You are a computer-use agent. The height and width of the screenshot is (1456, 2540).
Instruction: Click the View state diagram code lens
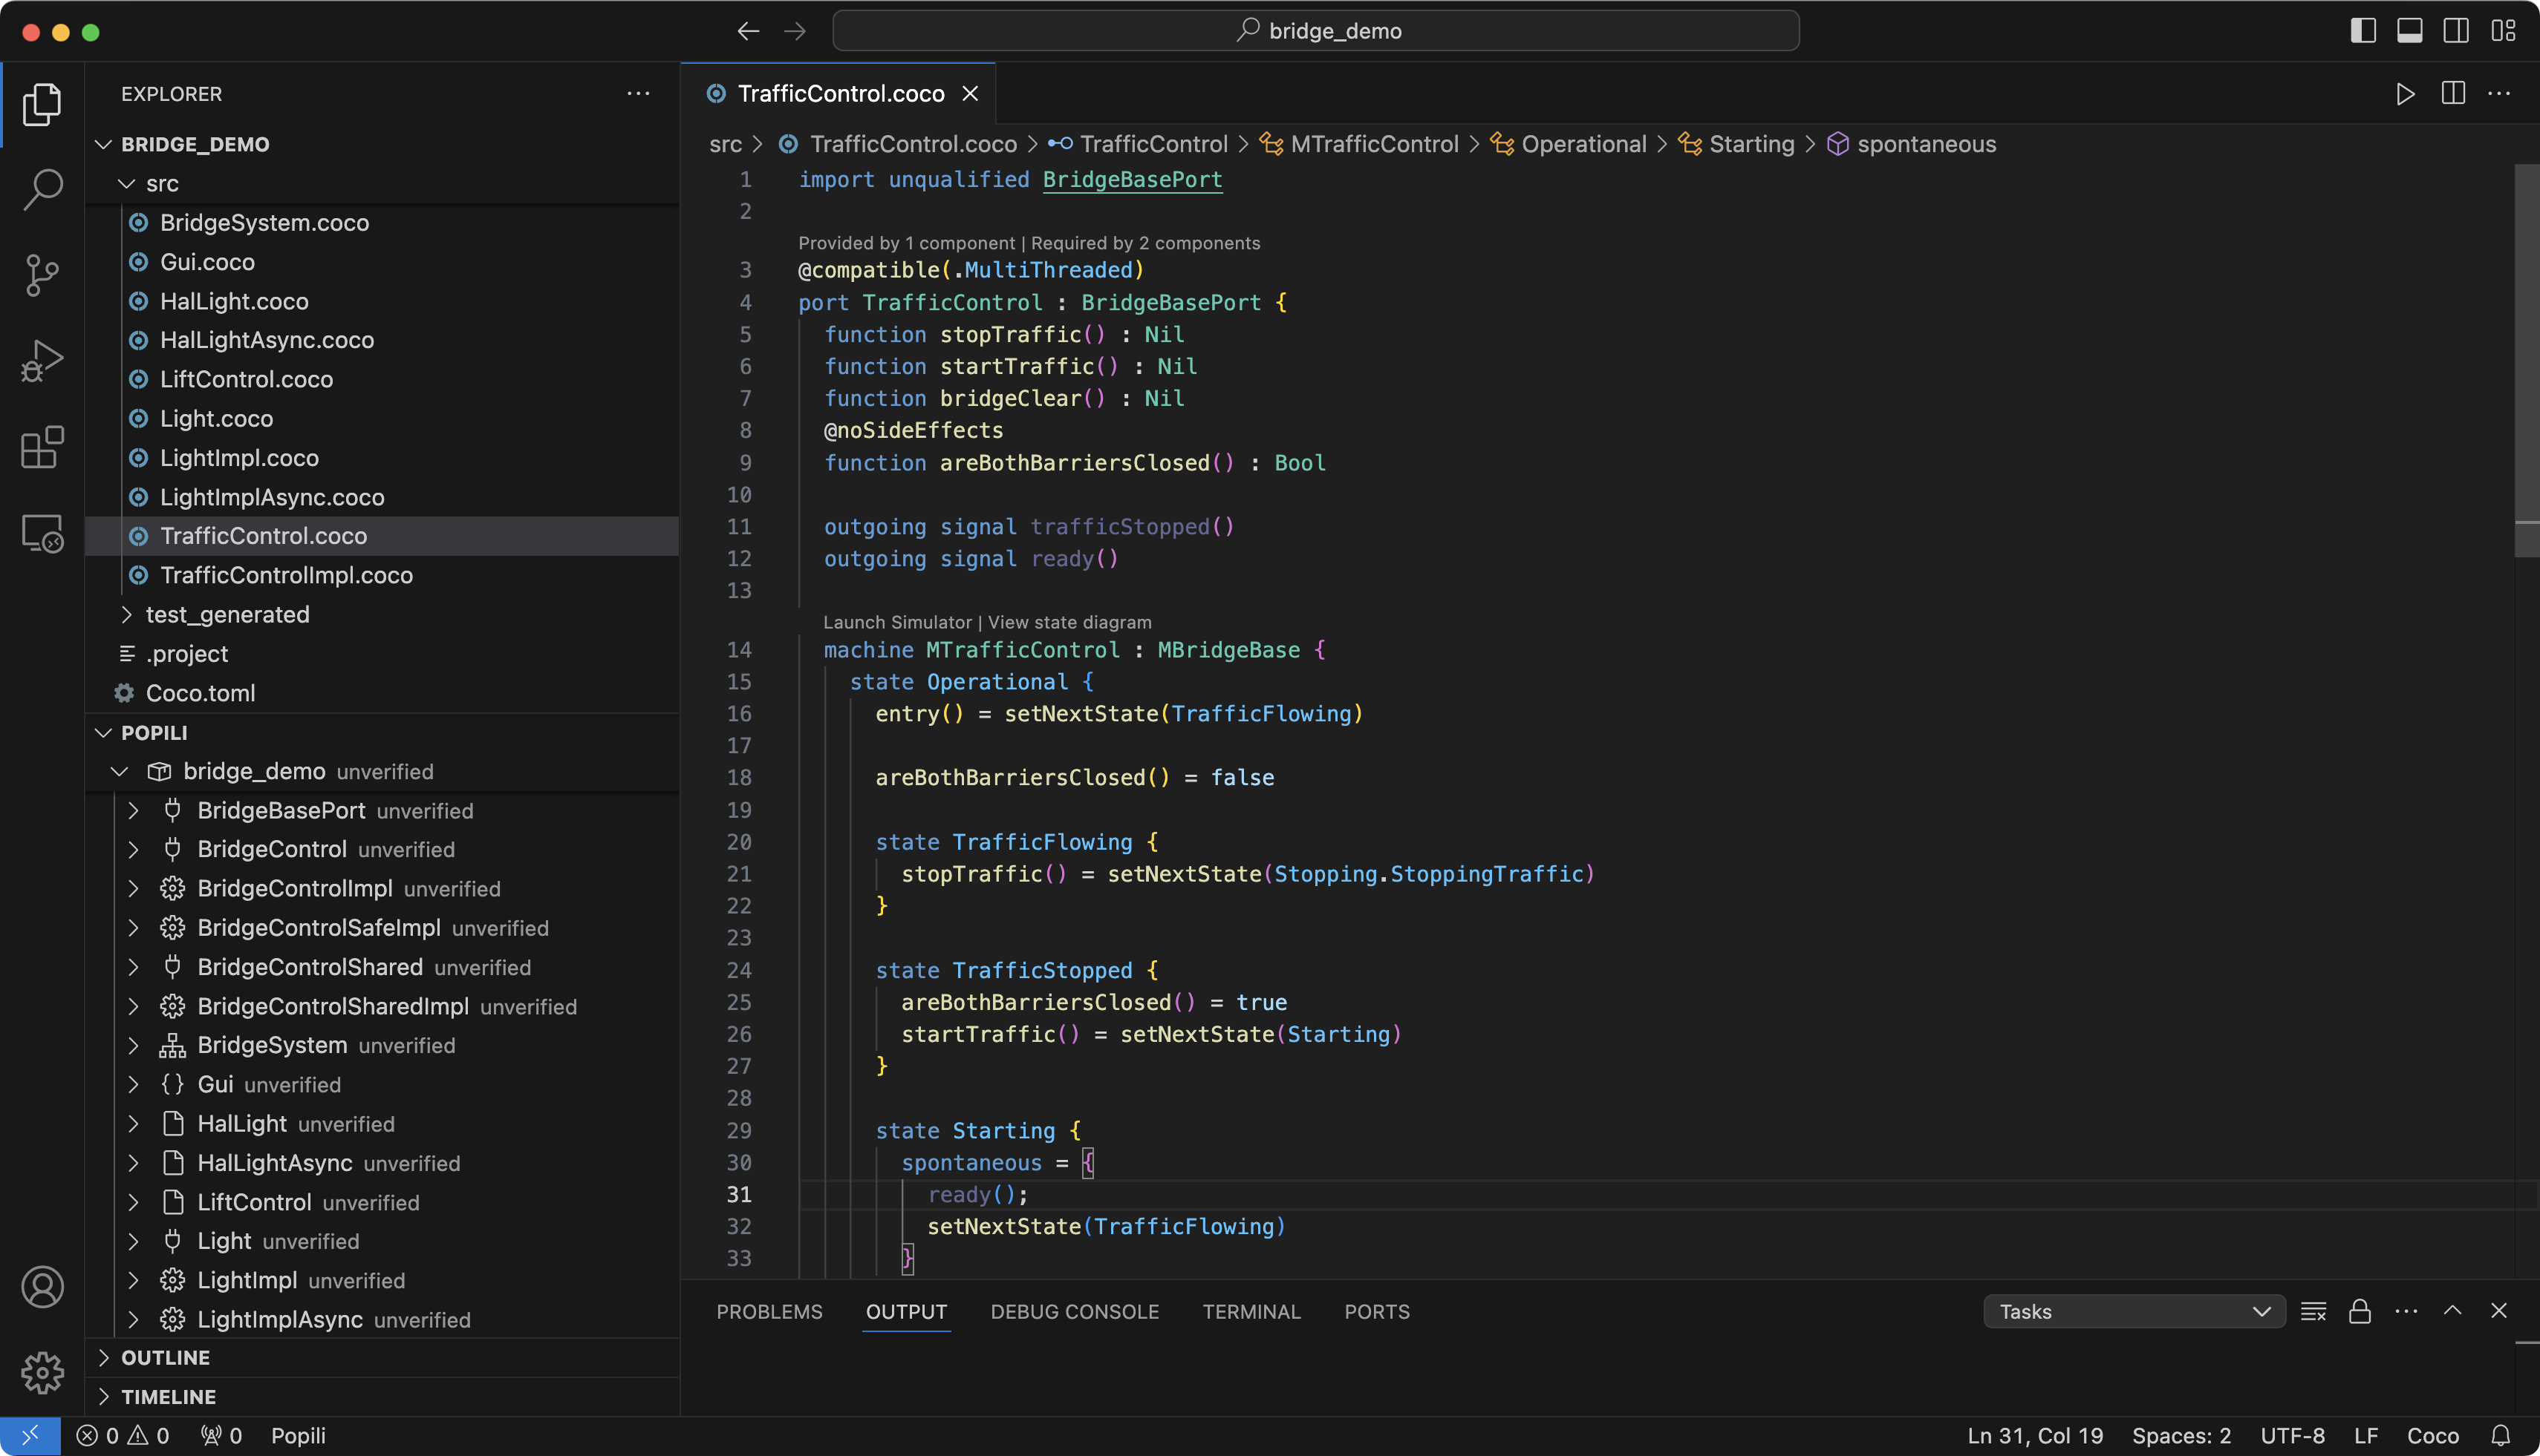click(1069, 622)
